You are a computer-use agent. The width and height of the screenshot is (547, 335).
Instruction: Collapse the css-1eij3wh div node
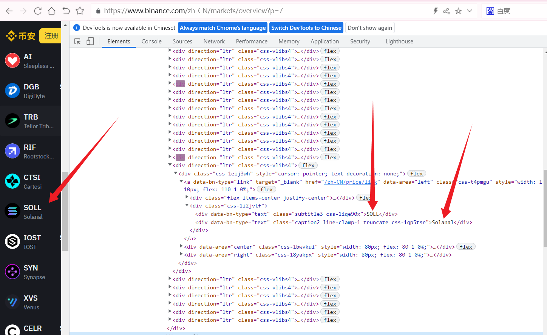(175, 174)
